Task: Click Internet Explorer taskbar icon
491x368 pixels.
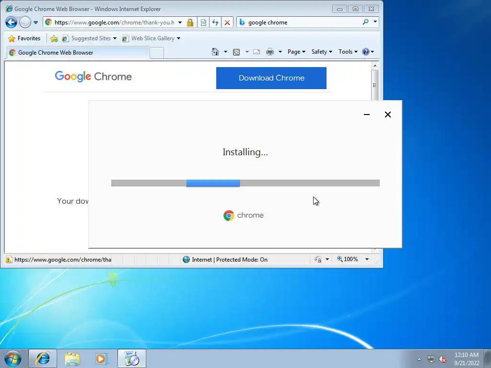Action: (x=43, y=358)
